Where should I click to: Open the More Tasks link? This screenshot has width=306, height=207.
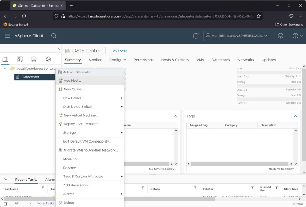45,203
